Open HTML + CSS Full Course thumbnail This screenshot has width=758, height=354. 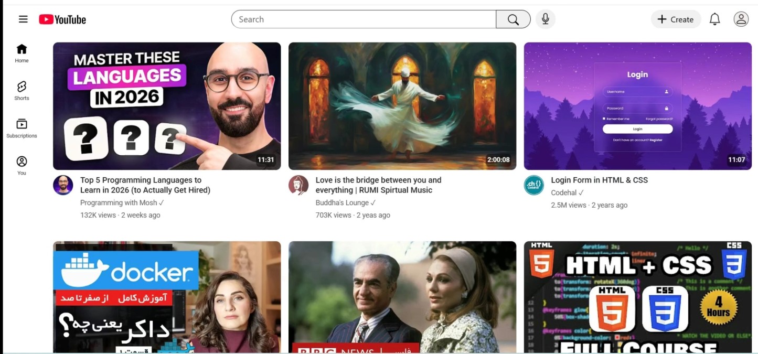coord(637,297)
